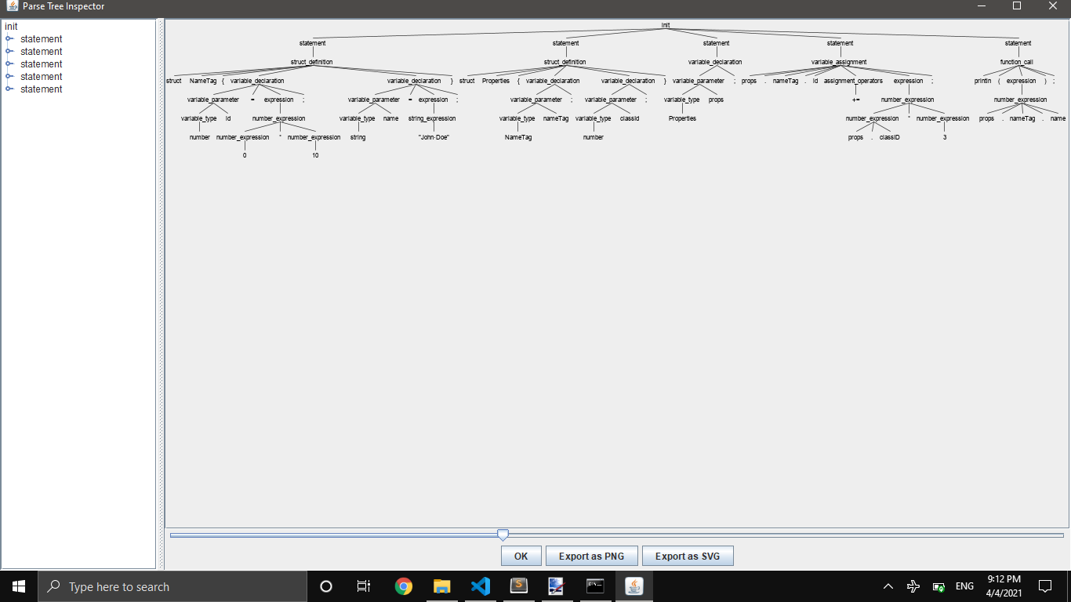Screen dimensions: 1071x602
Task: Click in the Type here to search box
Action: (172, 586)
